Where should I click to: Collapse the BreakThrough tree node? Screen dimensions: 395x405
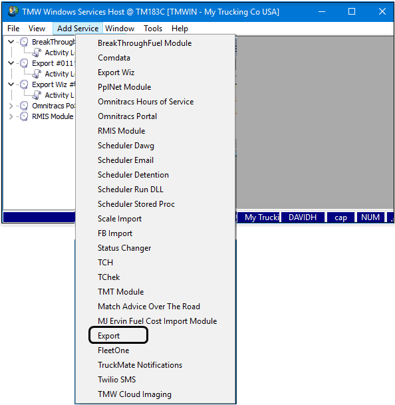point(11,42)
